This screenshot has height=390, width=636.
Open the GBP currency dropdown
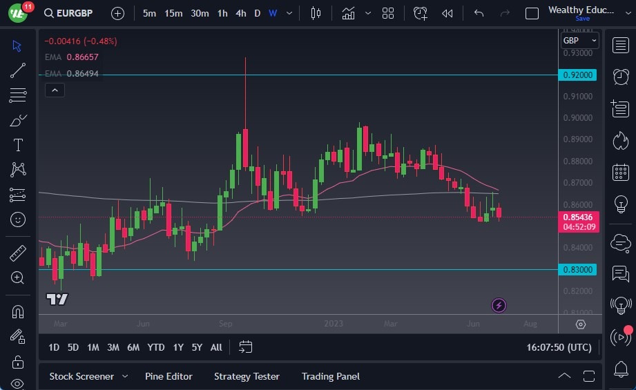[x=579, y=41]
